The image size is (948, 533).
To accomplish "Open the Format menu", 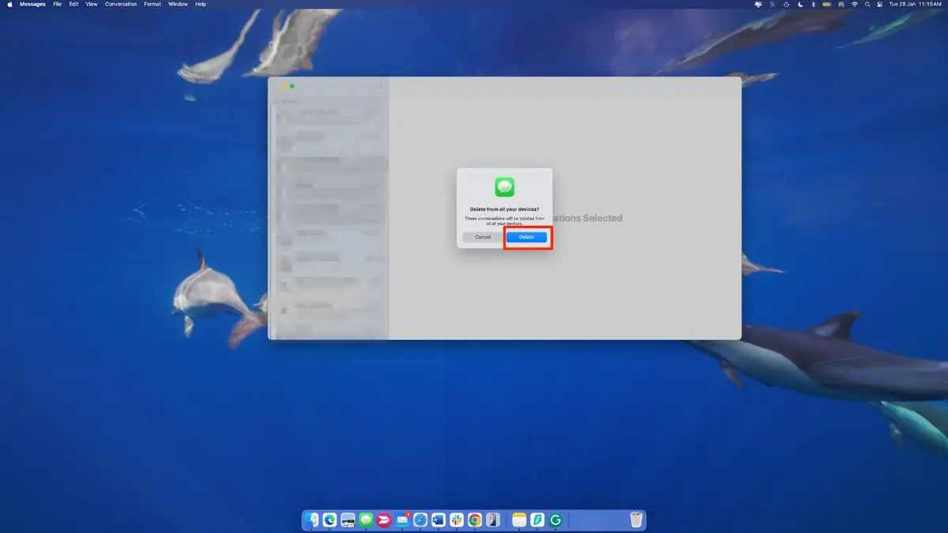I will pyautogui.click(x=152, y=4).
